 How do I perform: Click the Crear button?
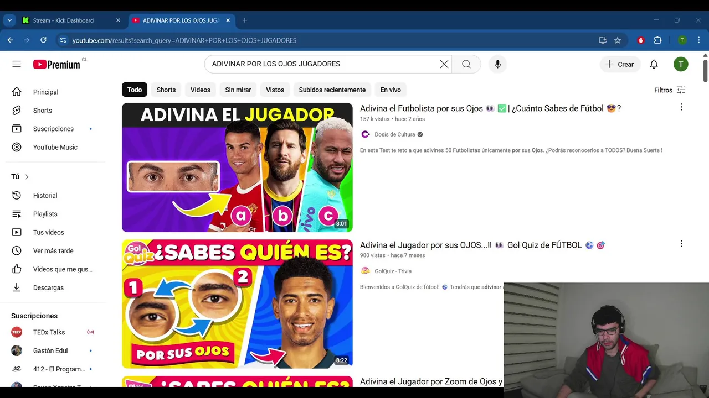620,64
